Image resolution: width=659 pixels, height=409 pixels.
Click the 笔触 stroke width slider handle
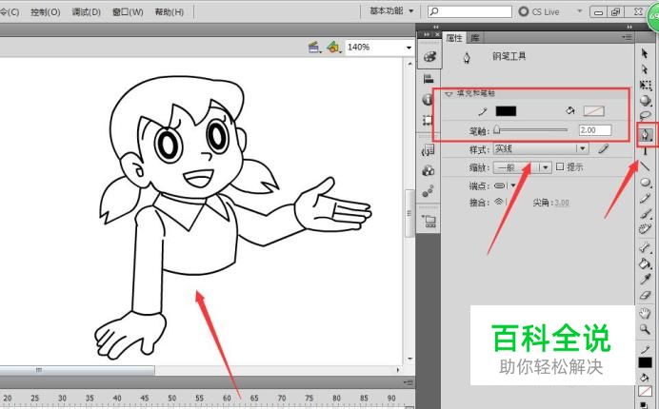click(497, 129)
